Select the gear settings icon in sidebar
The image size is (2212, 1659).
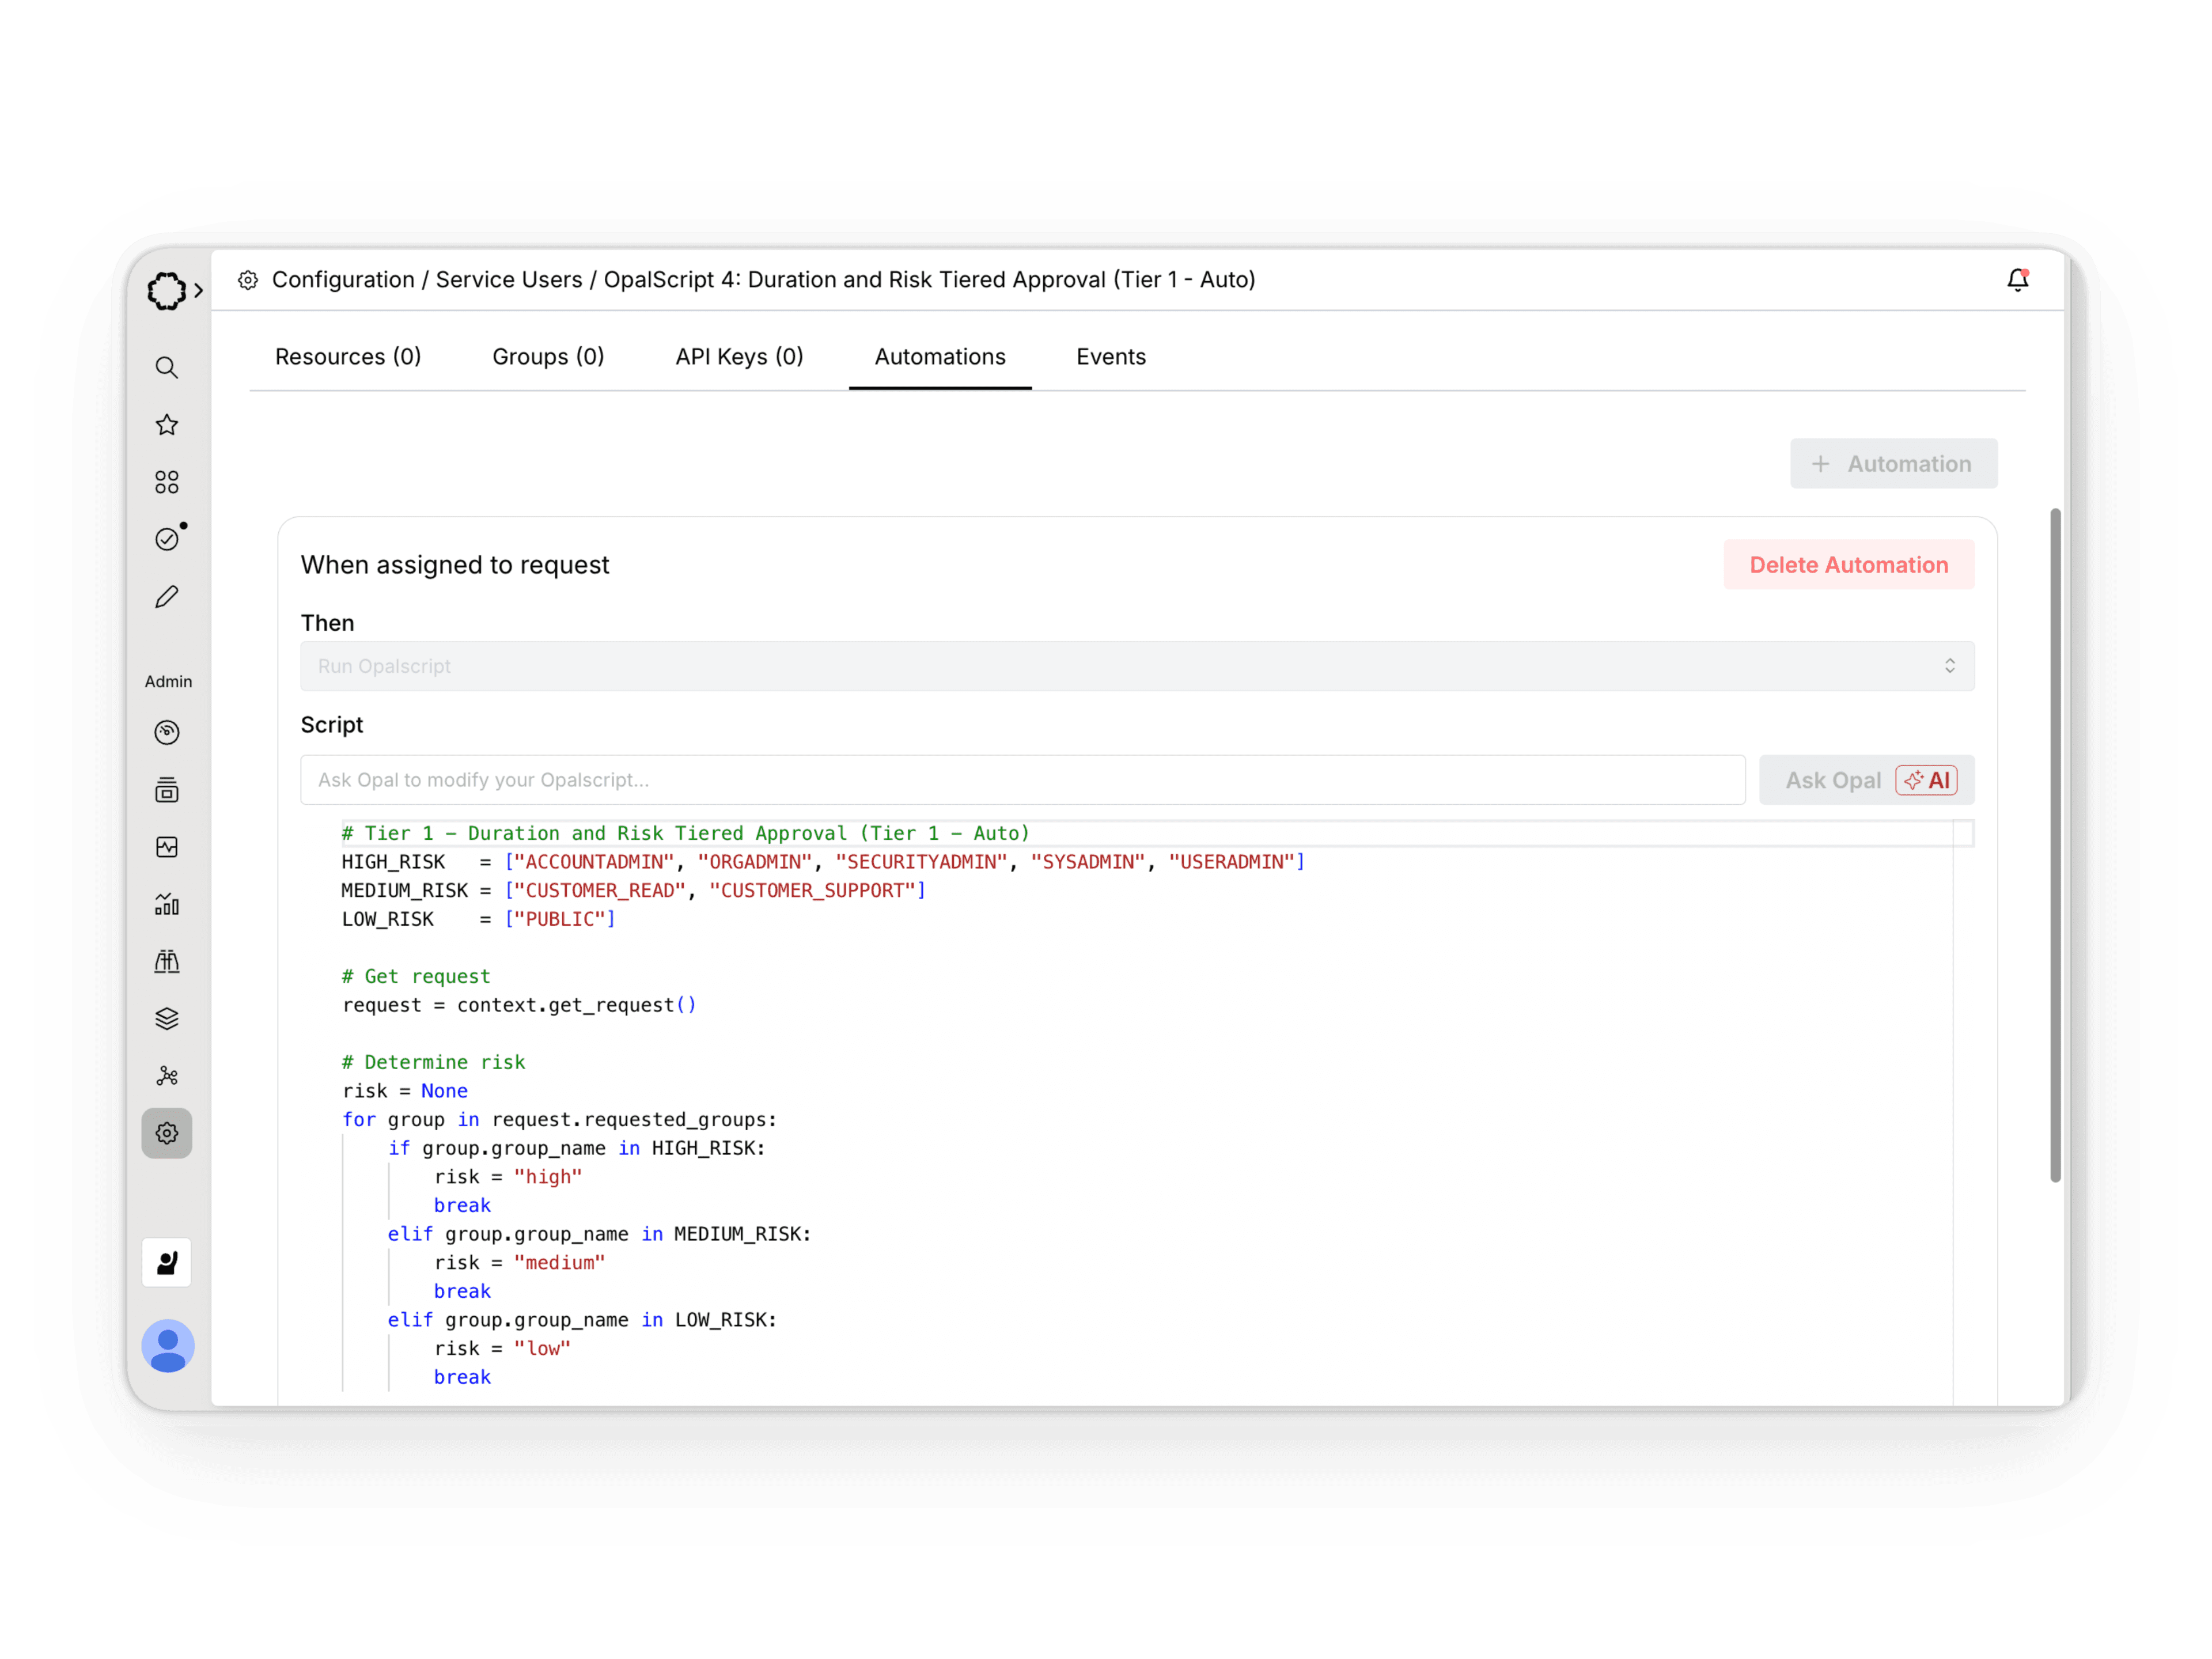(167, 1133)
